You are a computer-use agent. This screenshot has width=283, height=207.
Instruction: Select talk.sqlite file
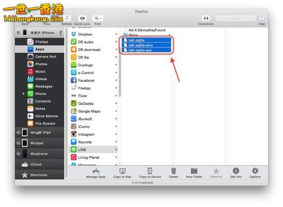(146, 40)
